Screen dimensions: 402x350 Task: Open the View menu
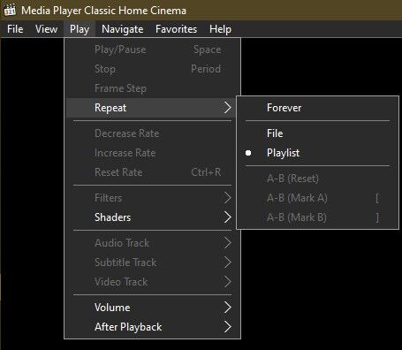[x=46, y=29]
